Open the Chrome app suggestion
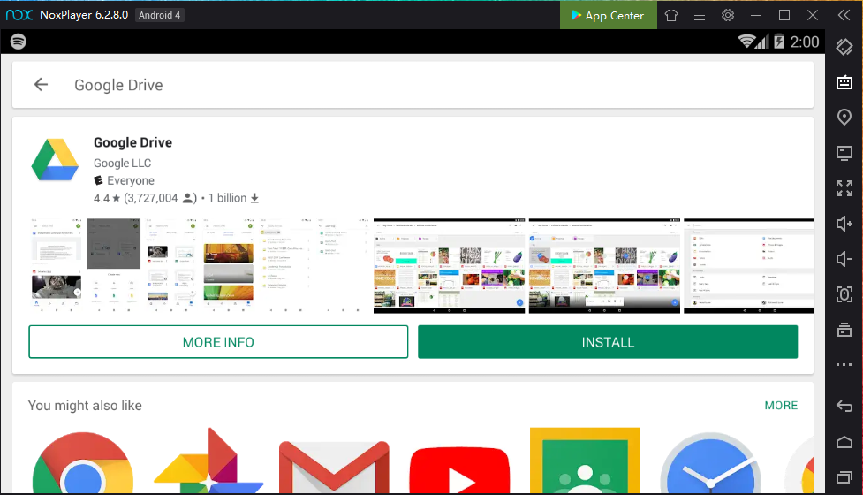The height and width of the screenshot is (495, 863). tap(83, 464)
